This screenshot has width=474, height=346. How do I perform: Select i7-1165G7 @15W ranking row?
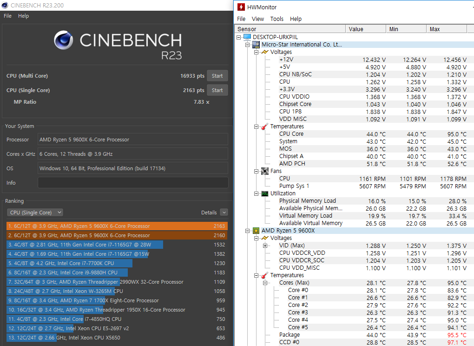pyautogui.click(x=117, y=254)
